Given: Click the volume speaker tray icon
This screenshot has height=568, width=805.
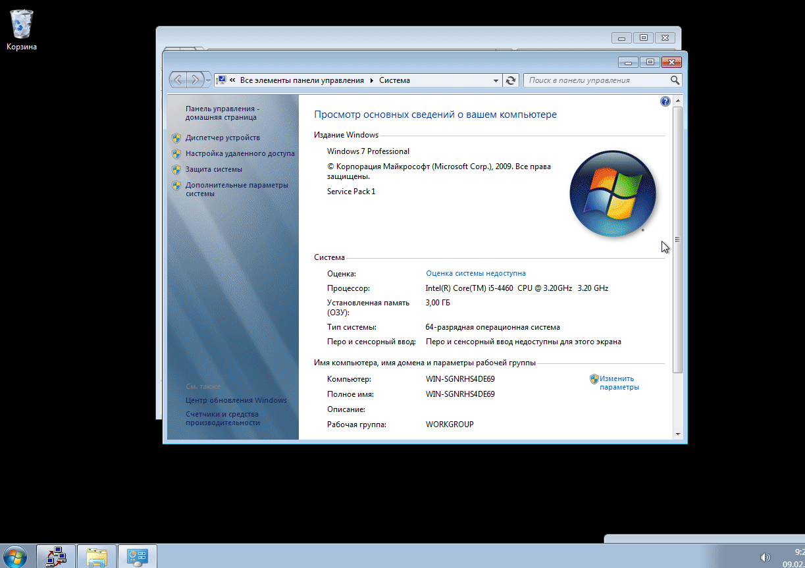Looking at the screenshot, I should click(764, 557).
